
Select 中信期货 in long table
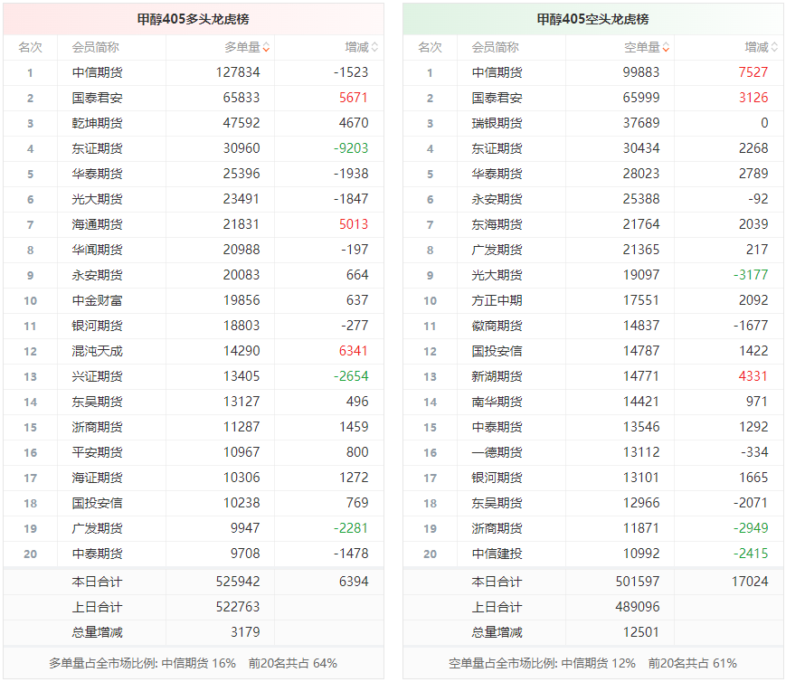97,72
